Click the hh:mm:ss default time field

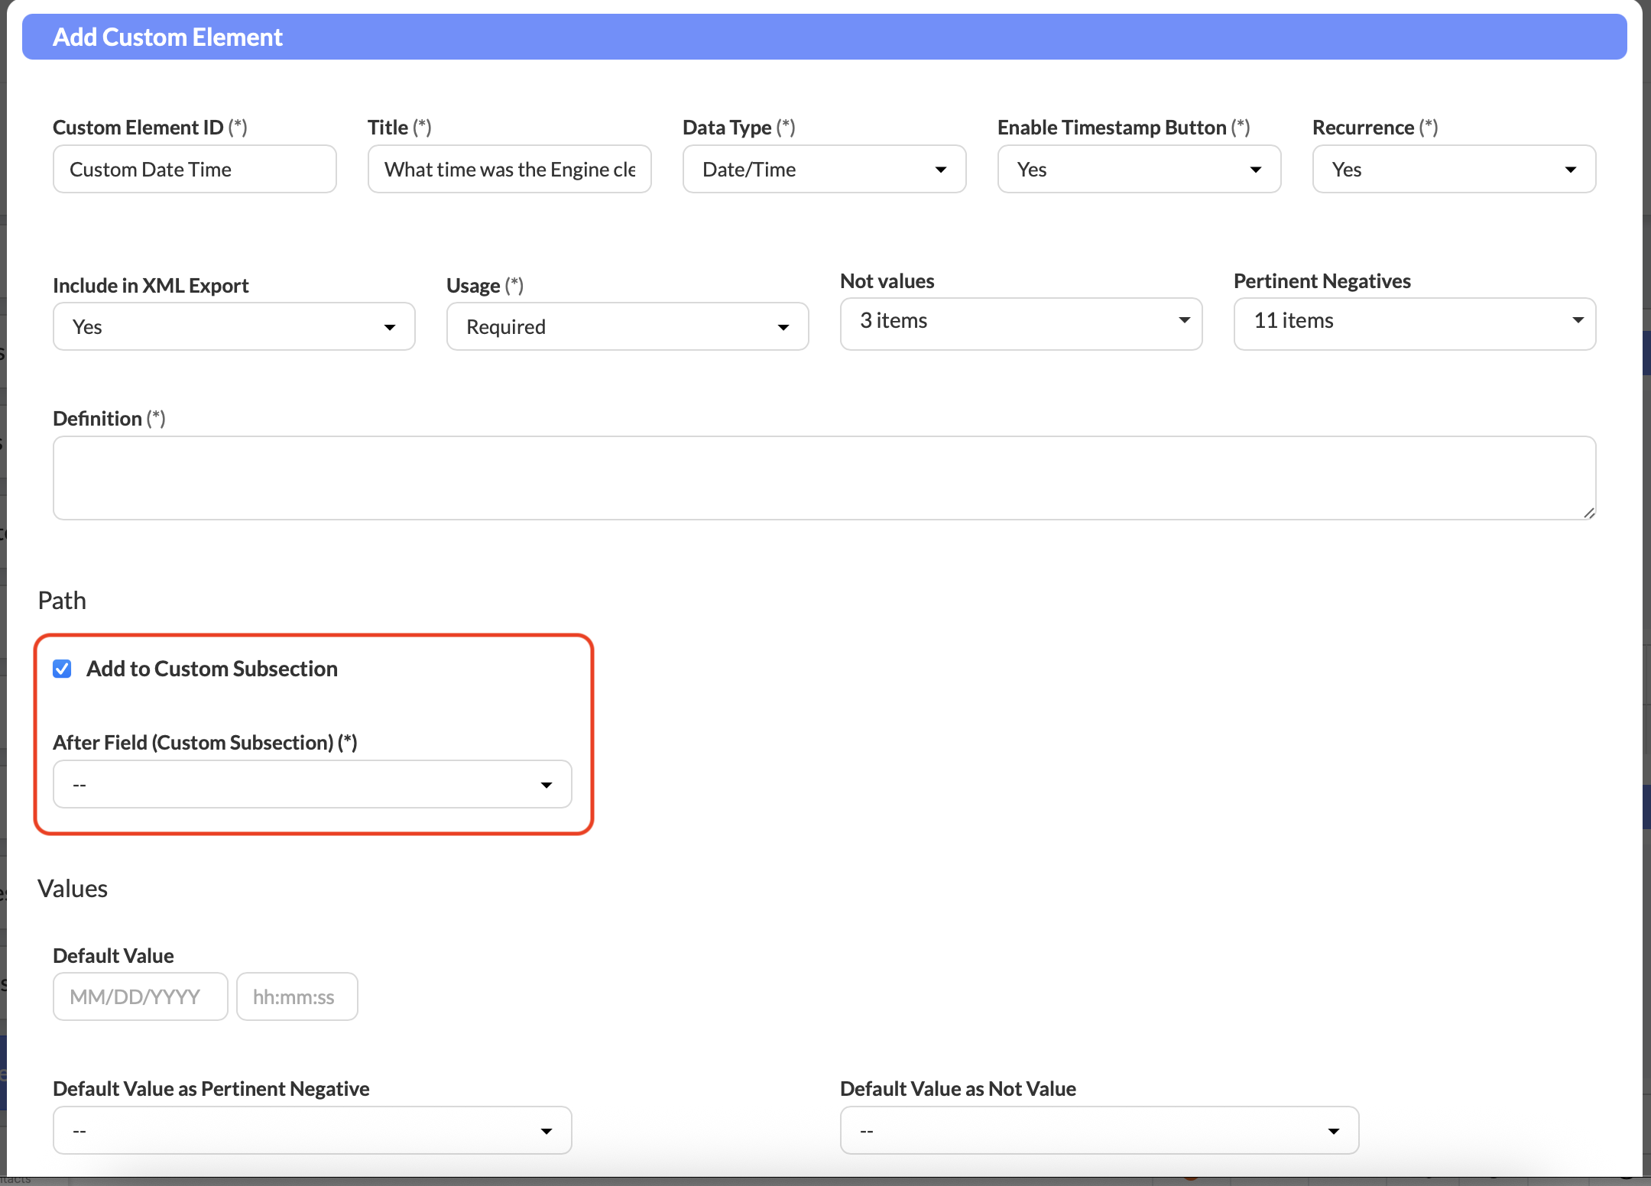[x=297, y=997]
